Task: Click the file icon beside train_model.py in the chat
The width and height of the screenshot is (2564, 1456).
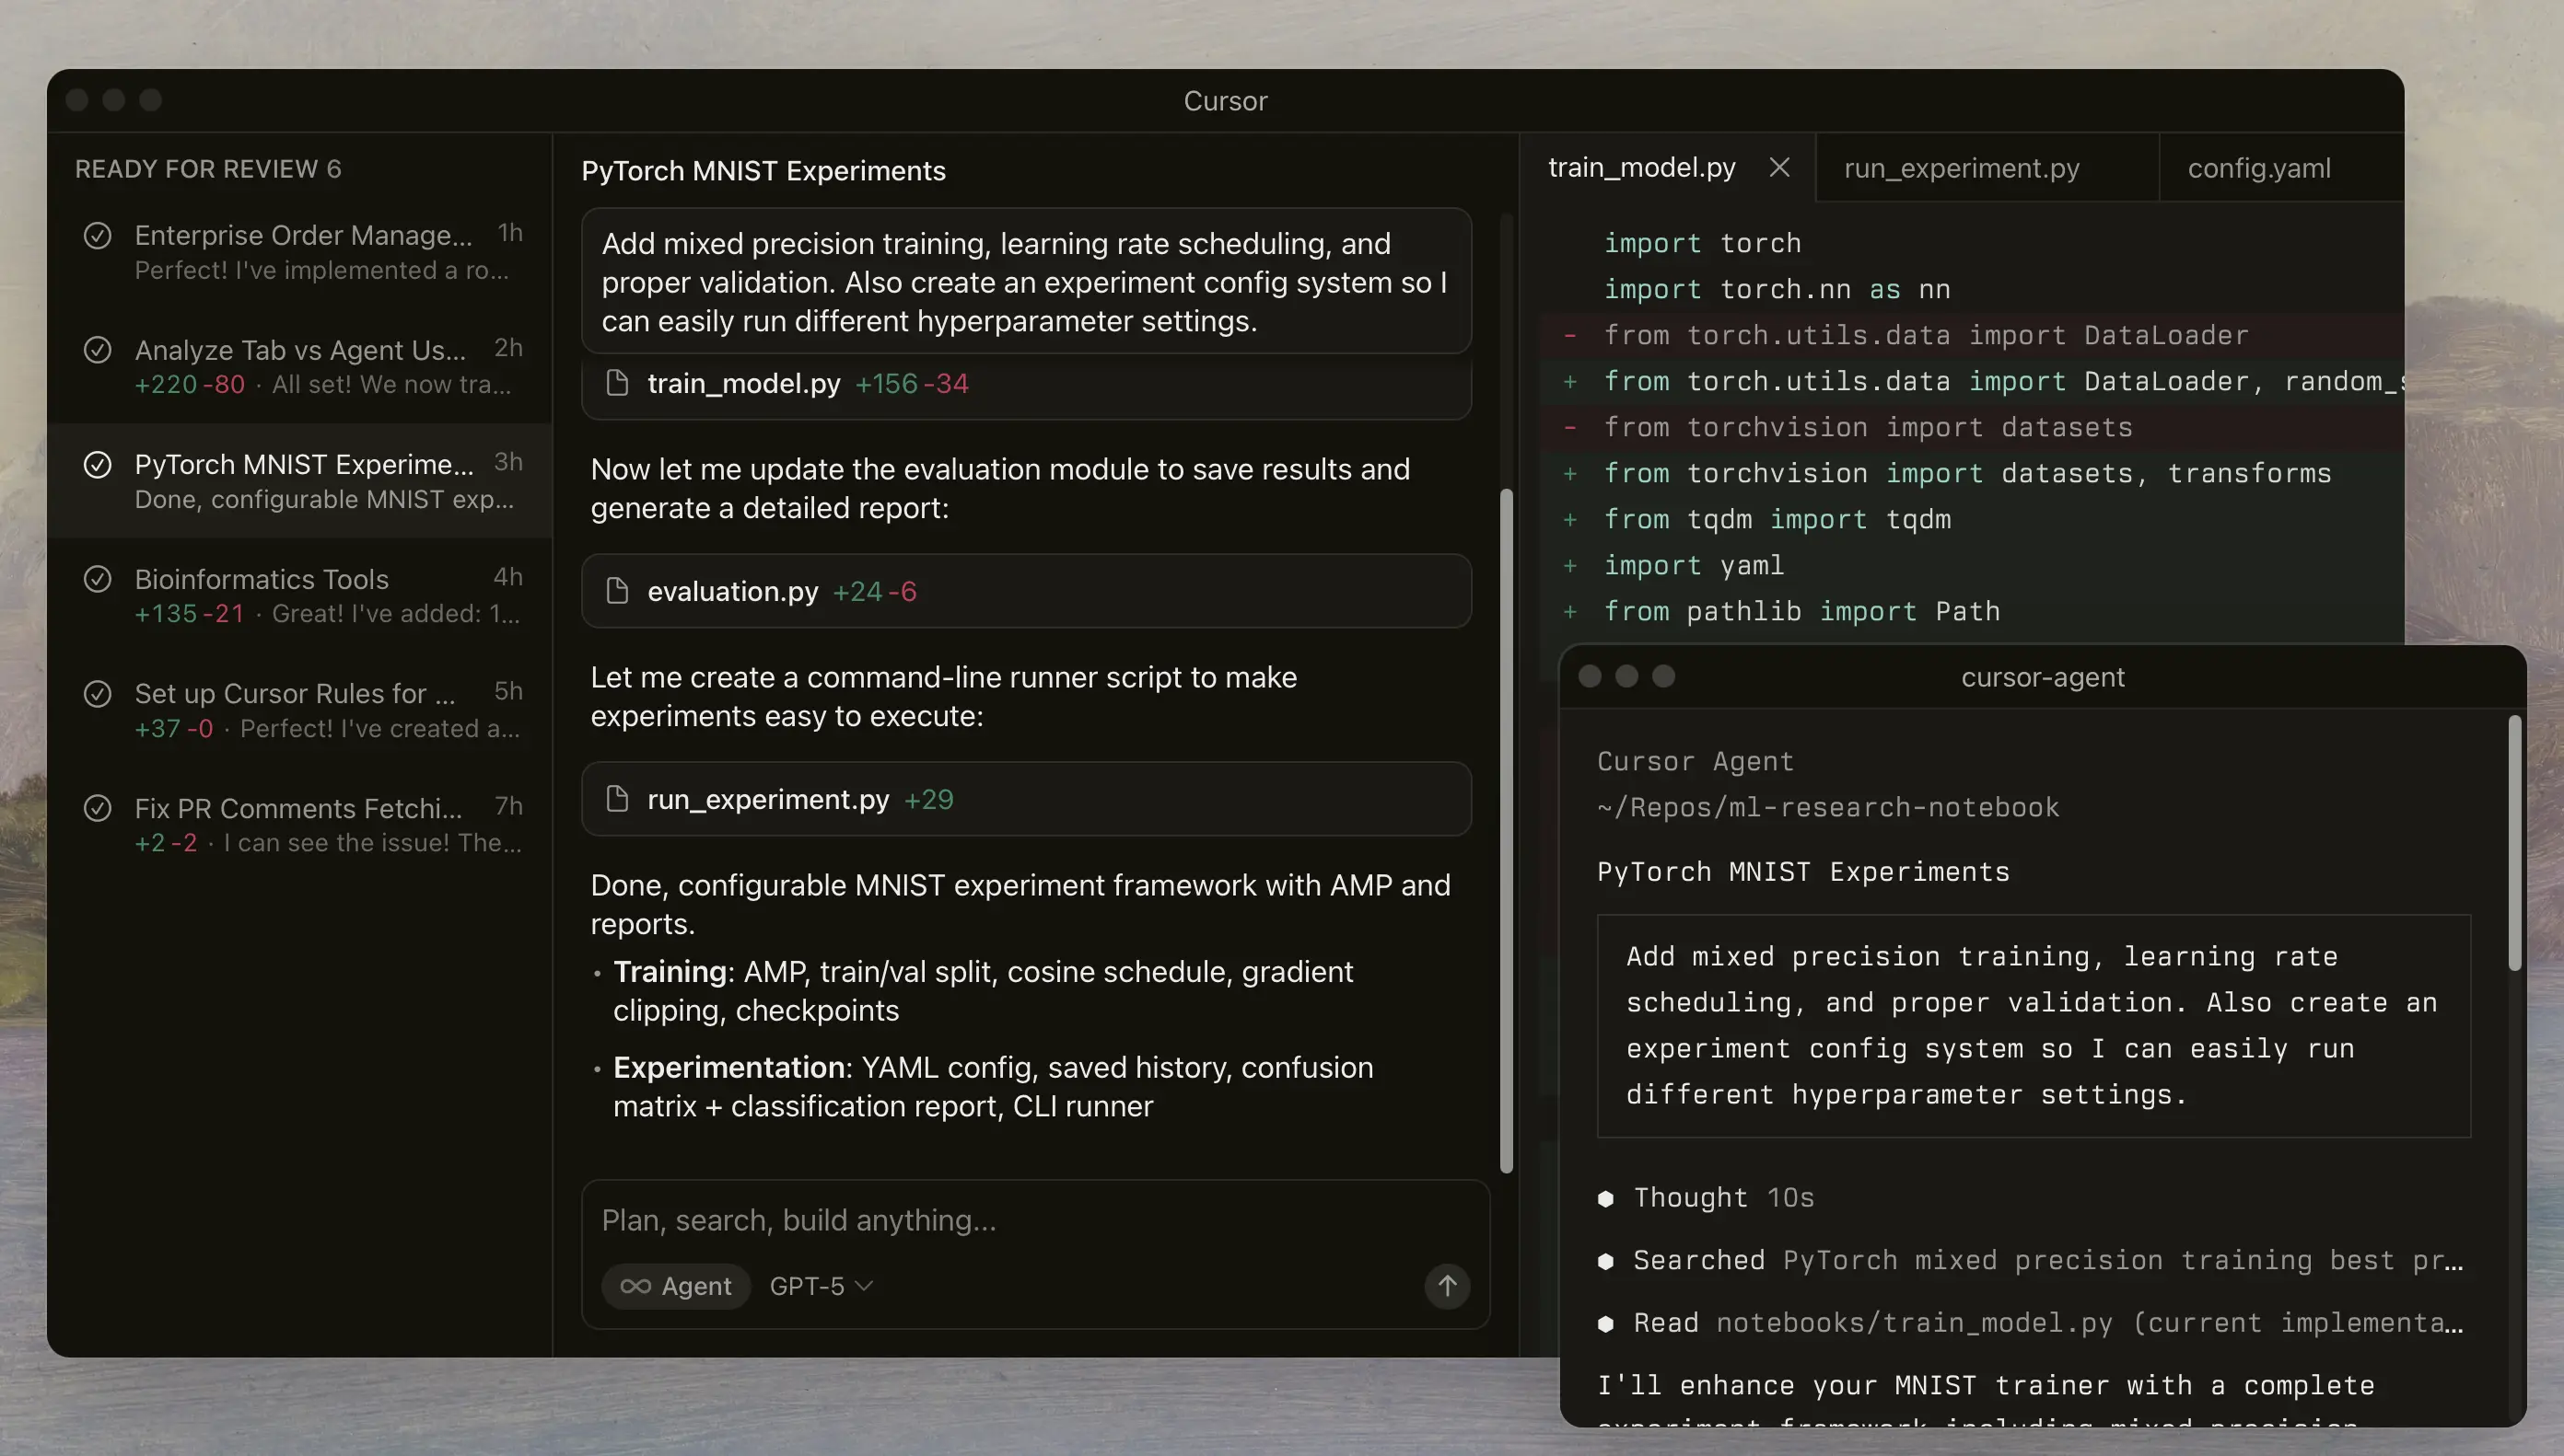Action: click(617, 383)
